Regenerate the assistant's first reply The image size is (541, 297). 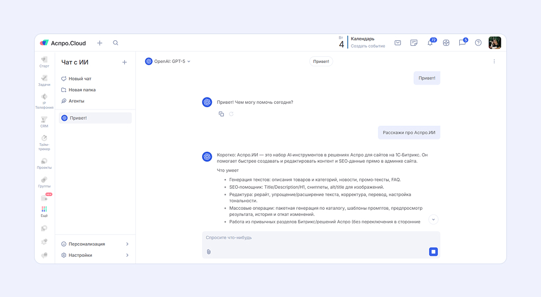pos(232,114)
